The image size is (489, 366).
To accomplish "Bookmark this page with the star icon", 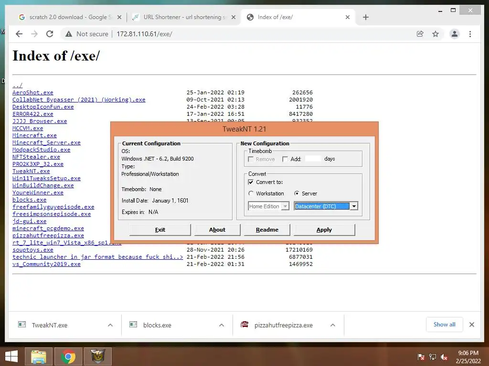I will click(436, 34).
